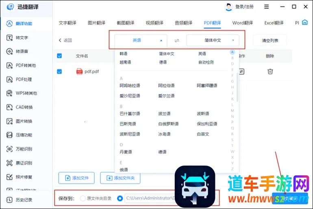
Task: Open 历史记录 history in sidebar
Action: tap(19, 200)
